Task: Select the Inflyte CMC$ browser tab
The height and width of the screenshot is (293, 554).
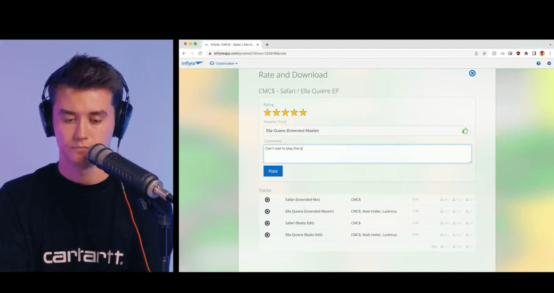Action: click(x=232, y=44)
